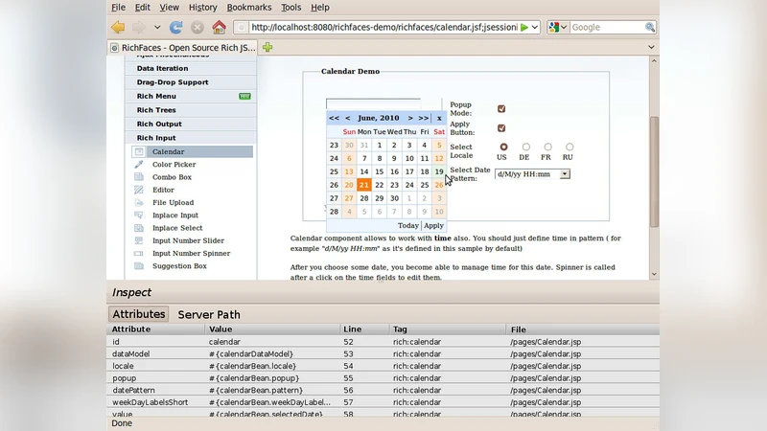Click Today in the calendar footer
Screen dimensions: 767x431
(407, 226)
